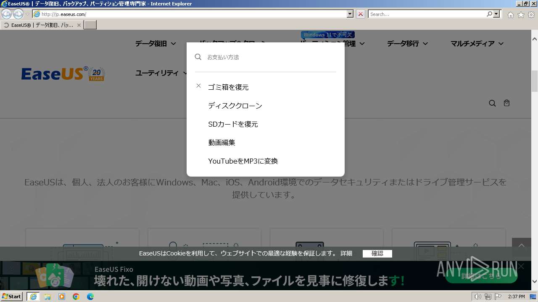Click the search magnifier in IE toolbar
Image resolution: width=538 pixels, height=302 pixels.
click(x=489, y=14)
